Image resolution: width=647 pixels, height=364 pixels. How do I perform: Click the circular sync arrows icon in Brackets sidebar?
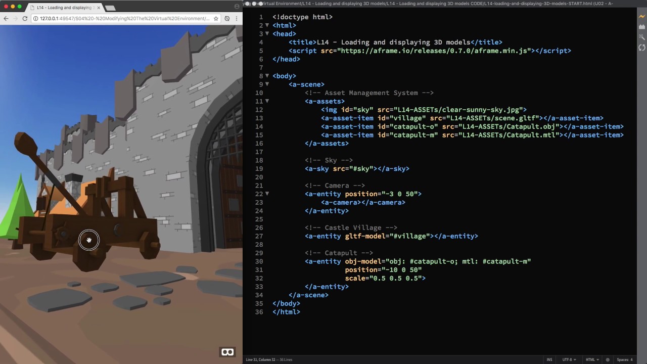tap(642, 48)
